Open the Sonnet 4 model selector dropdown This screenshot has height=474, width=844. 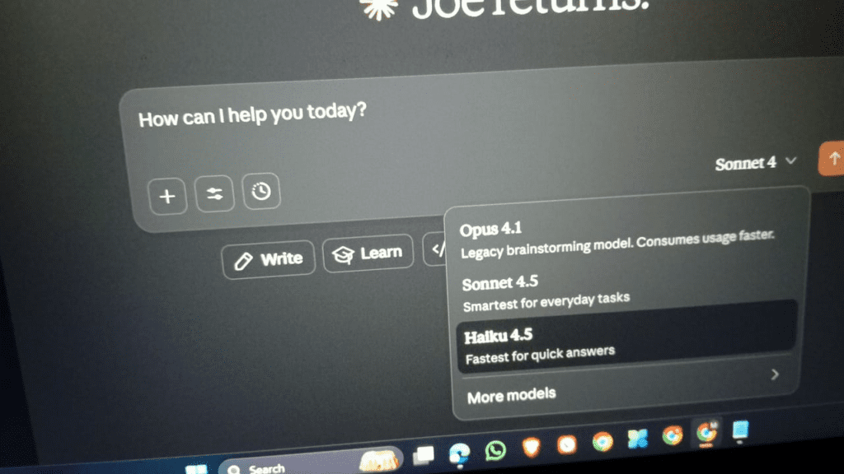tap(755, 163)
